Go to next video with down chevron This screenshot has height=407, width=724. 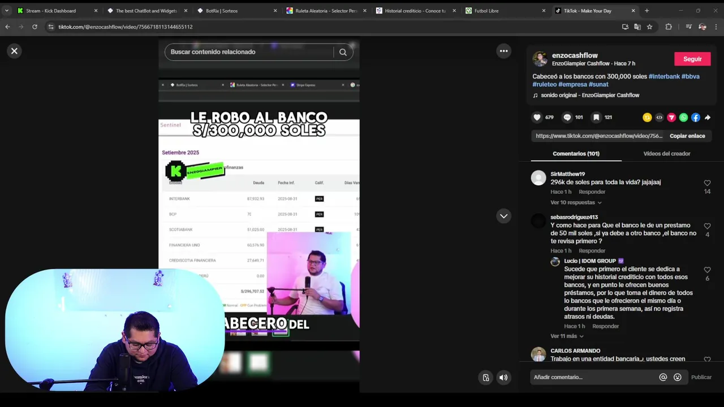click(503, 216)
